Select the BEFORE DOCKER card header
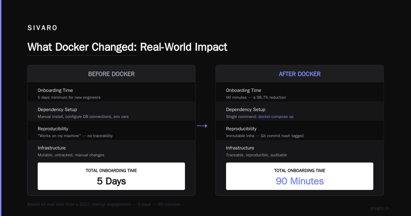The image size is (411, 216). coord(111,74)
